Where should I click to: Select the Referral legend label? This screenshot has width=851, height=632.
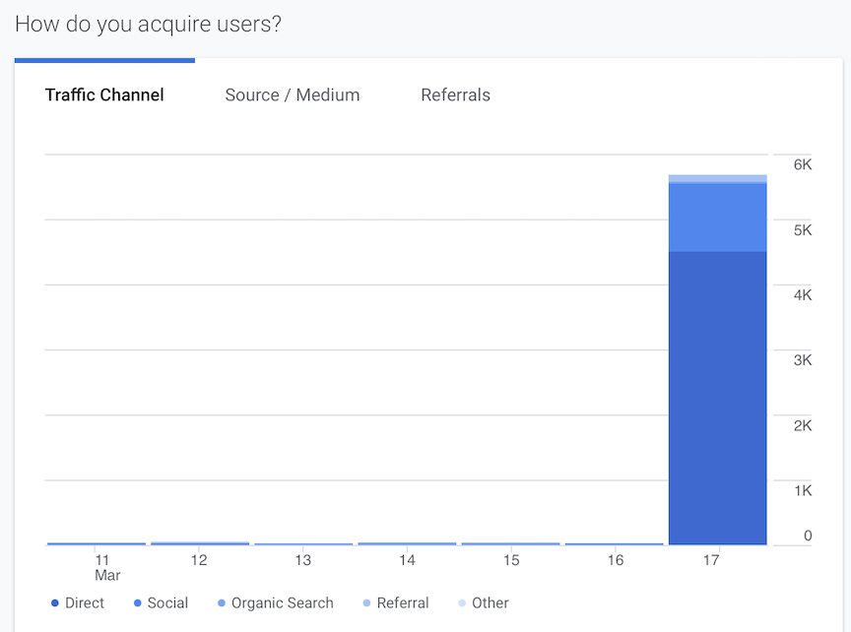(403, 603)
